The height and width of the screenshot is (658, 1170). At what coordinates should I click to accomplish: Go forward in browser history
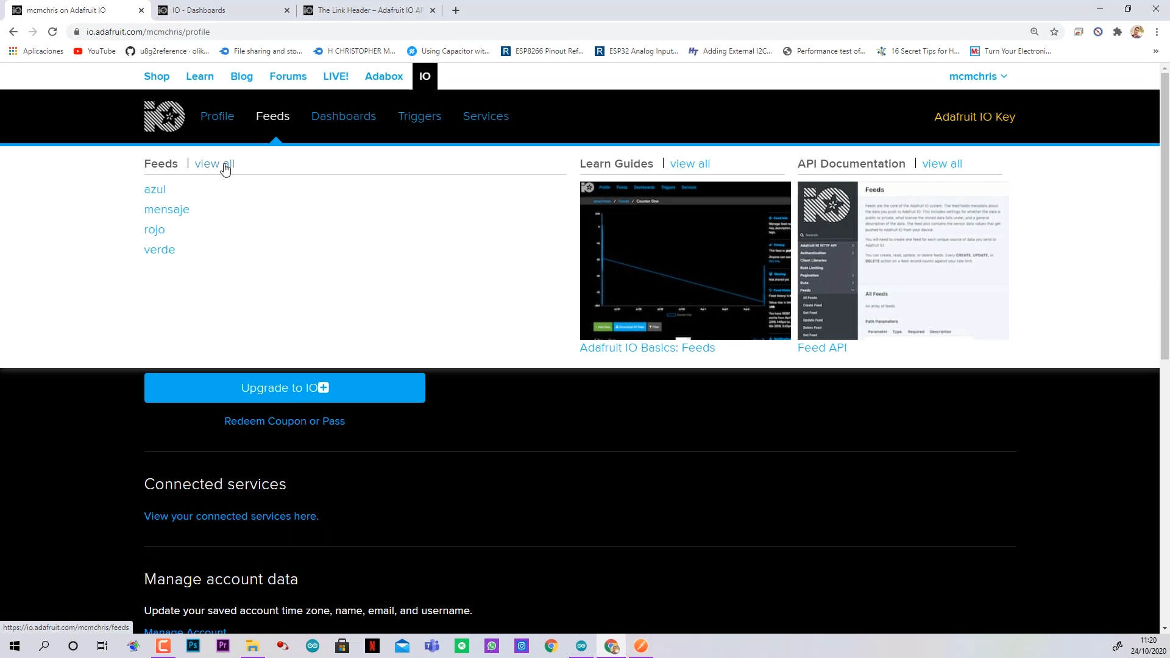pyautogui.click(x=33, y=32)
